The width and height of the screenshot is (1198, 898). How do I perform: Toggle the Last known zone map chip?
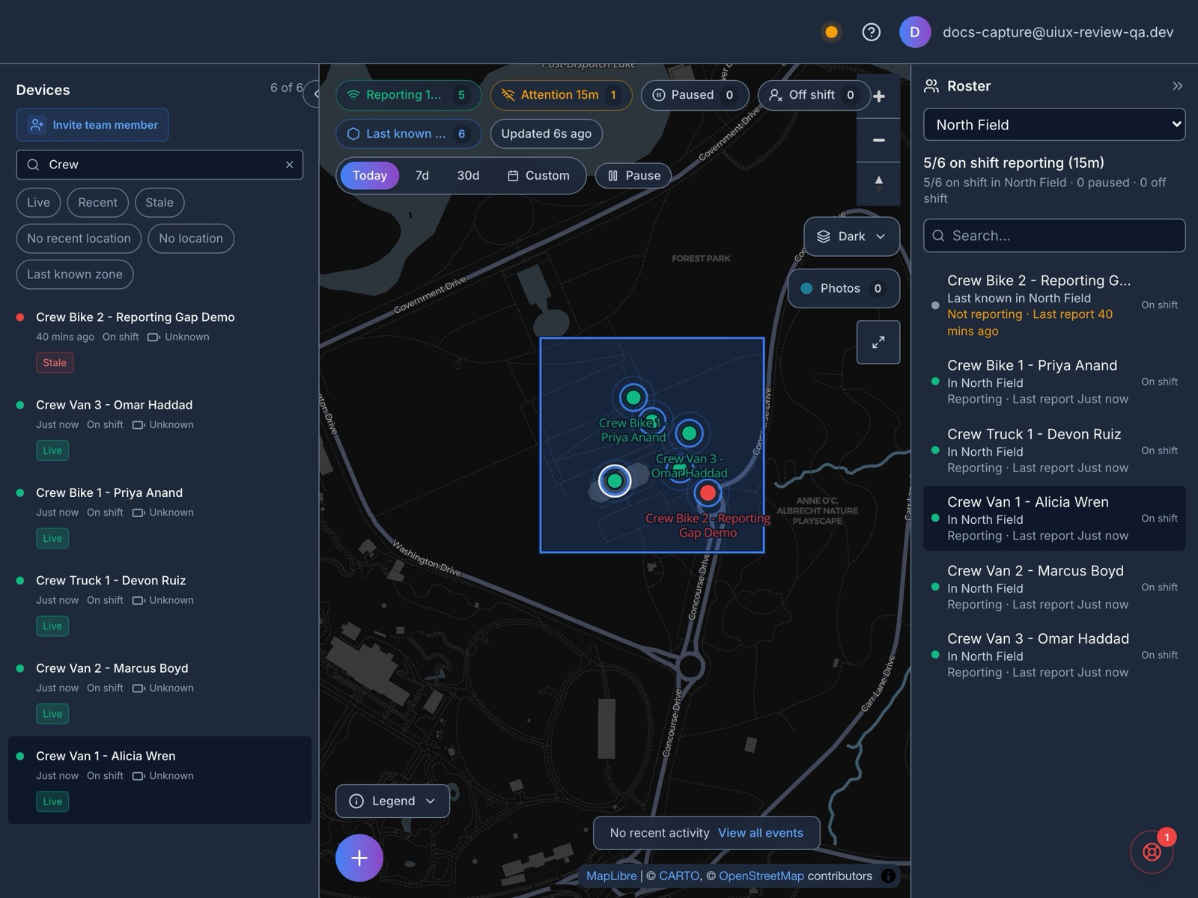409,134
